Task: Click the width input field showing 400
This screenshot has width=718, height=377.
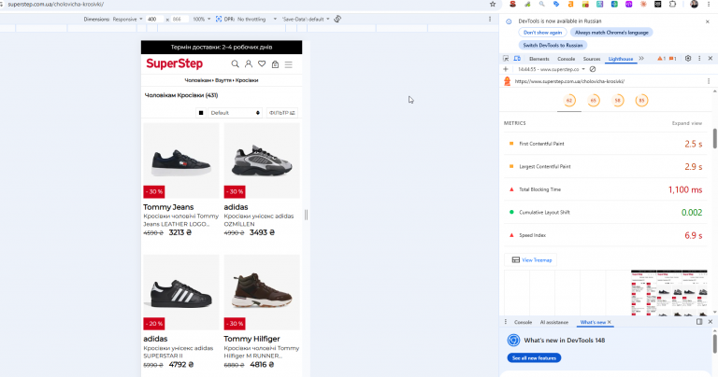Action: (x=155, y=20)
